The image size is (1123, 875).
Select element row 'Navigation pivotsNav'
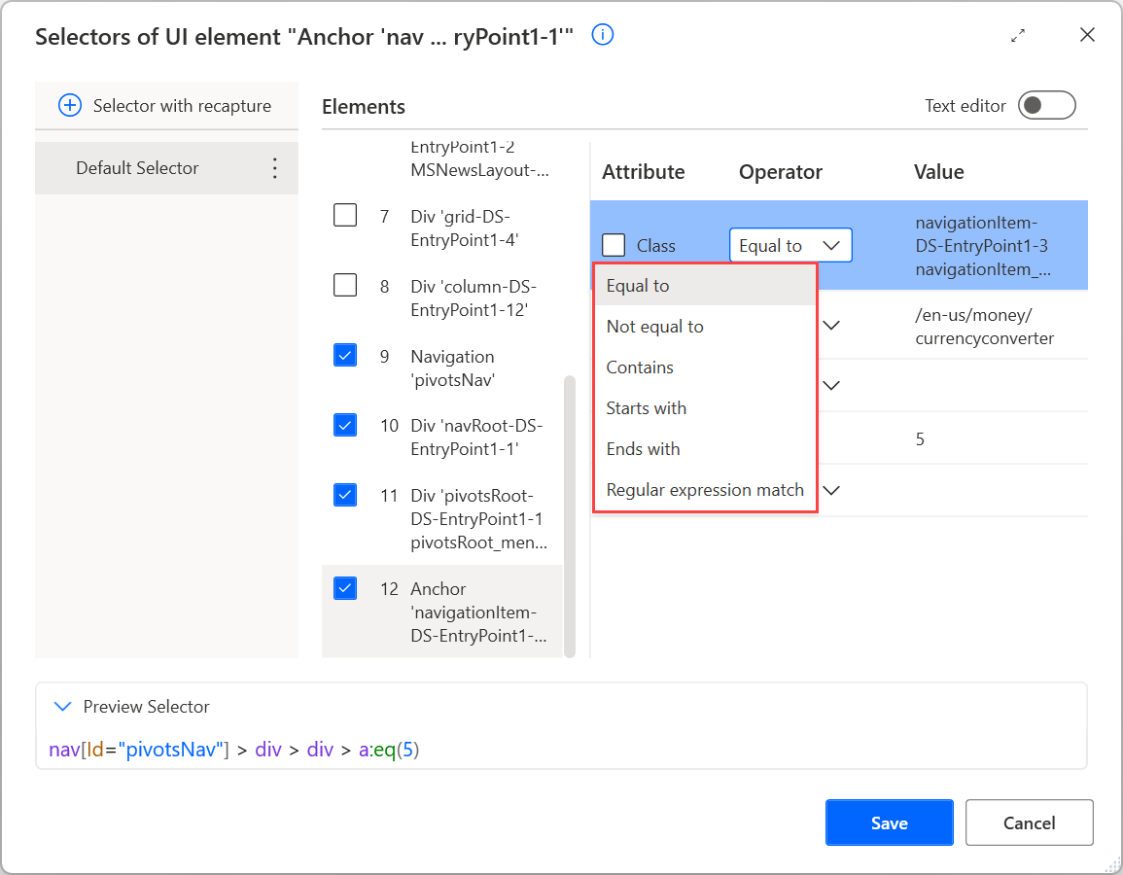(x=442, y=368)
